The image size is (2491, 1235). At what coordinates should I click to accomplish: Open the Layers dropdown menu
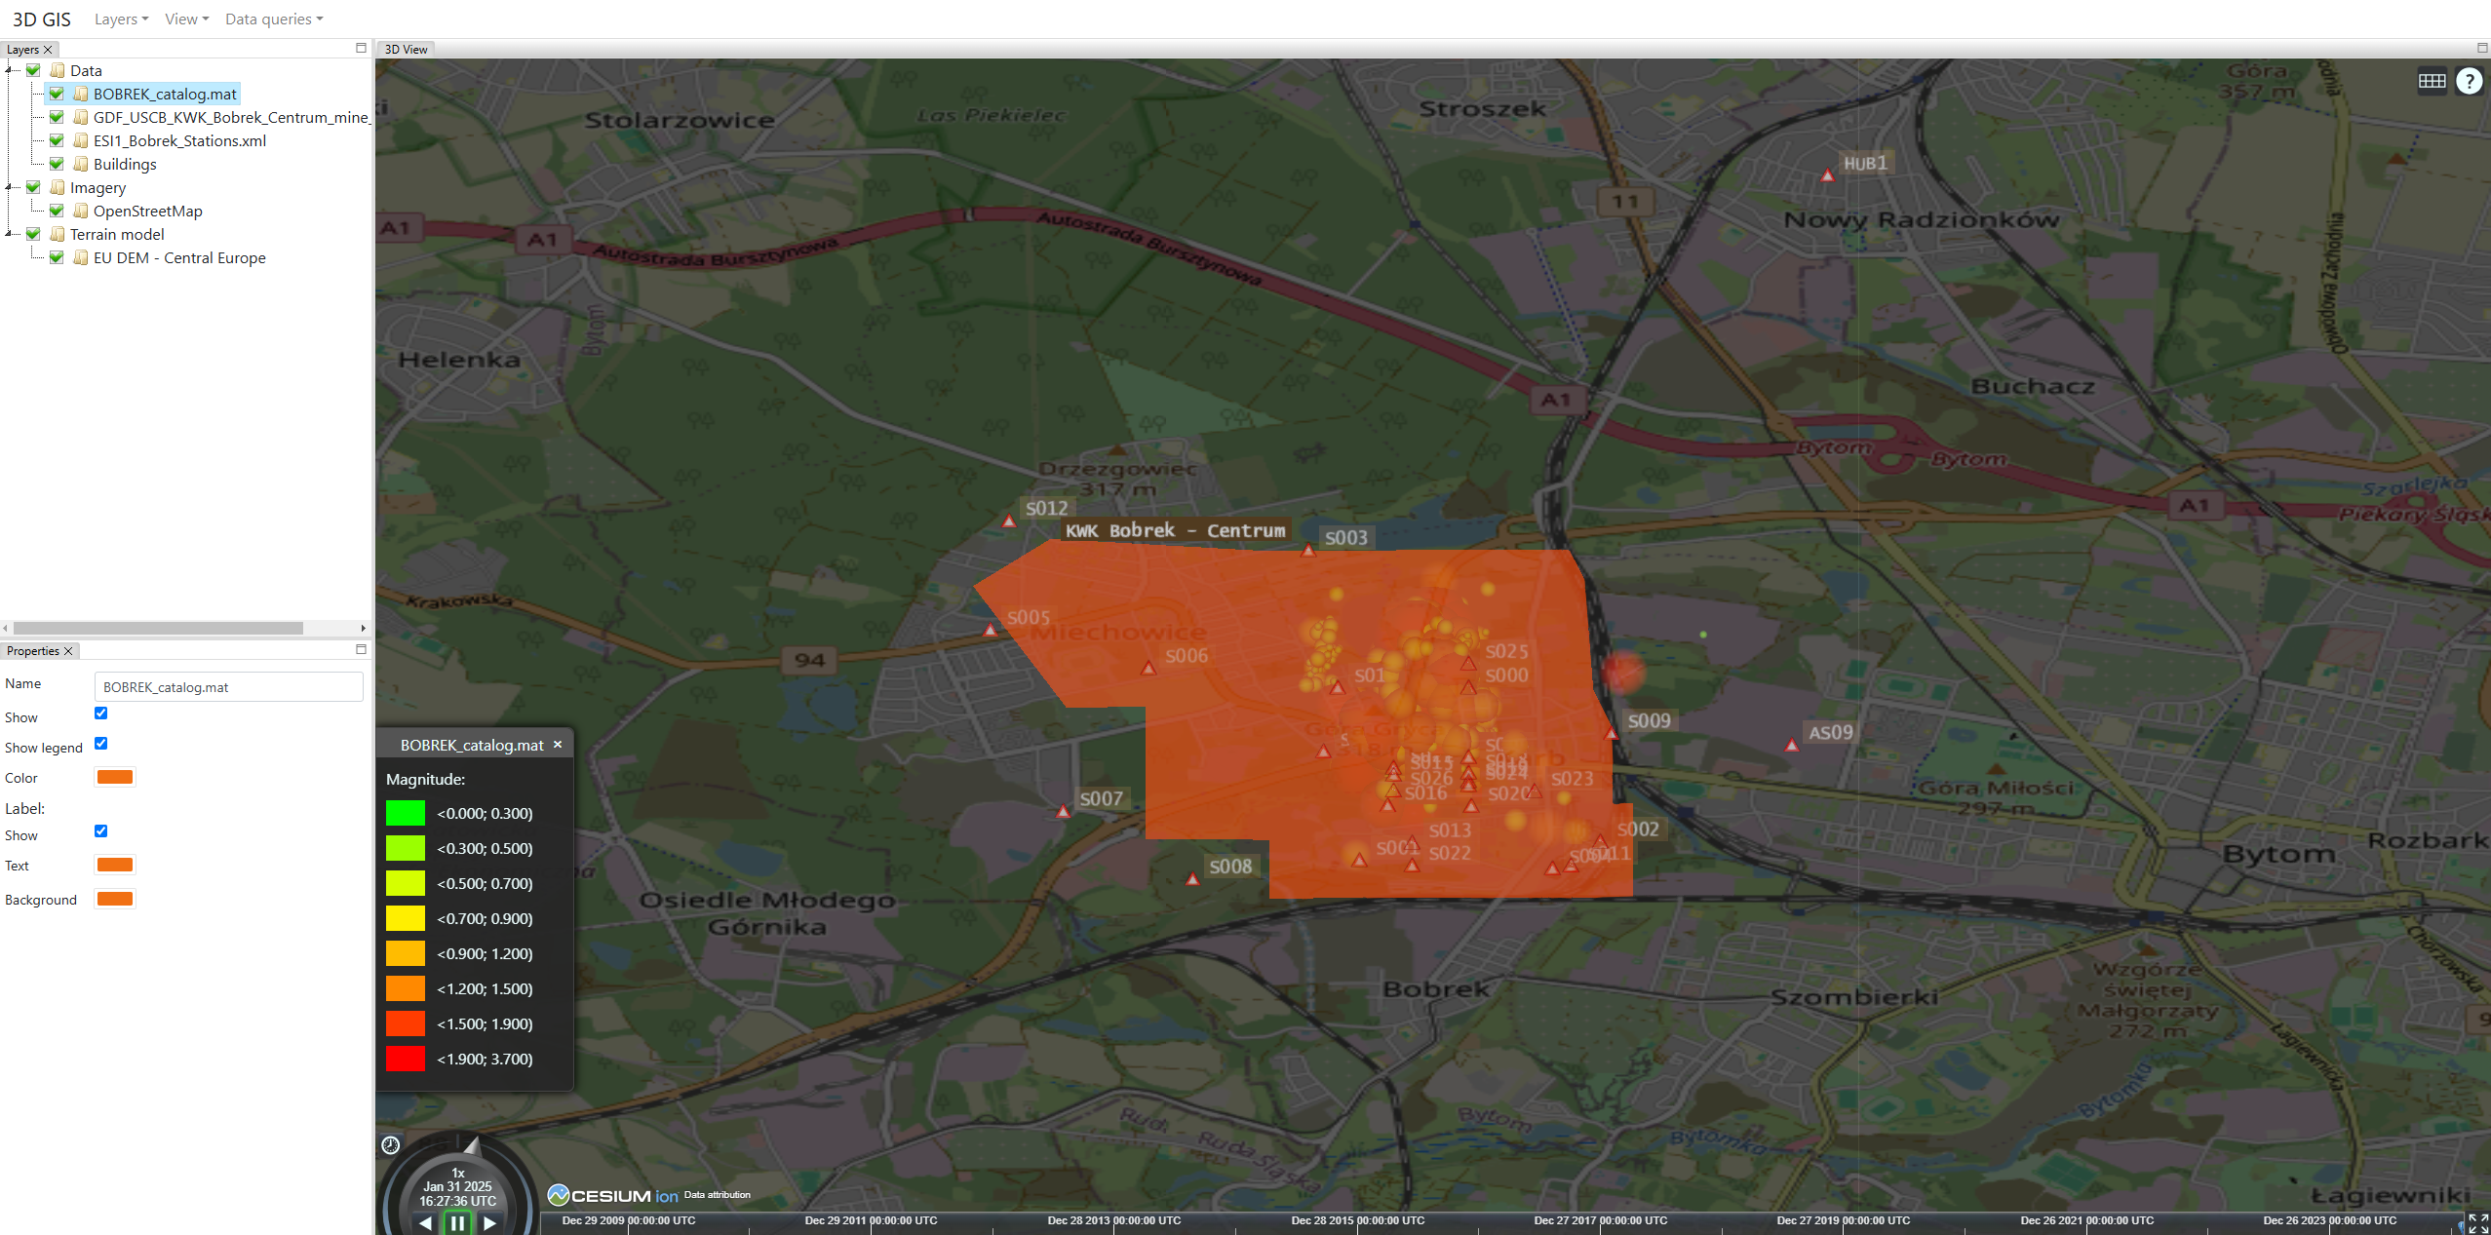tap(121, 19)
